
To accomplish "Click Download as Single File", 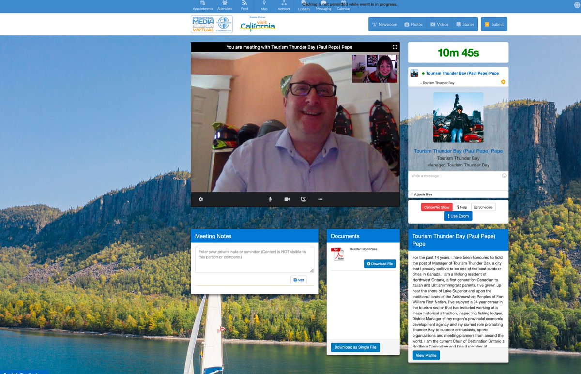I will click(355, 347).
